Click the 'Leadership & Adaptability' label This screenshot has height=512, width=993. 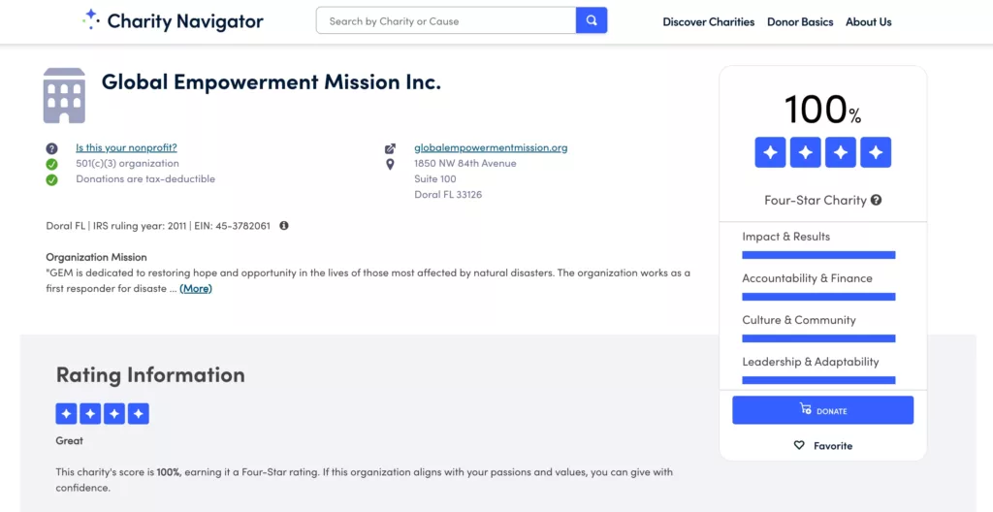811,362
